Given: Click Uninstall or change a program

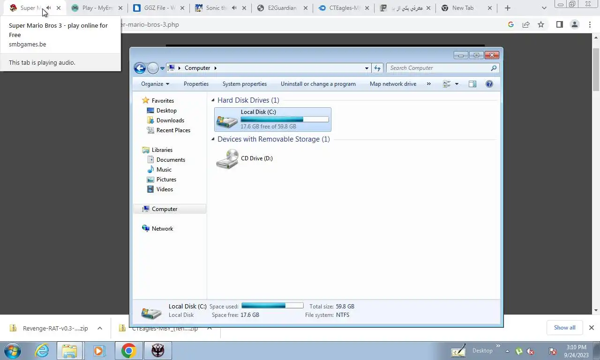Looking at the screenshot, I should click(318, 84).
